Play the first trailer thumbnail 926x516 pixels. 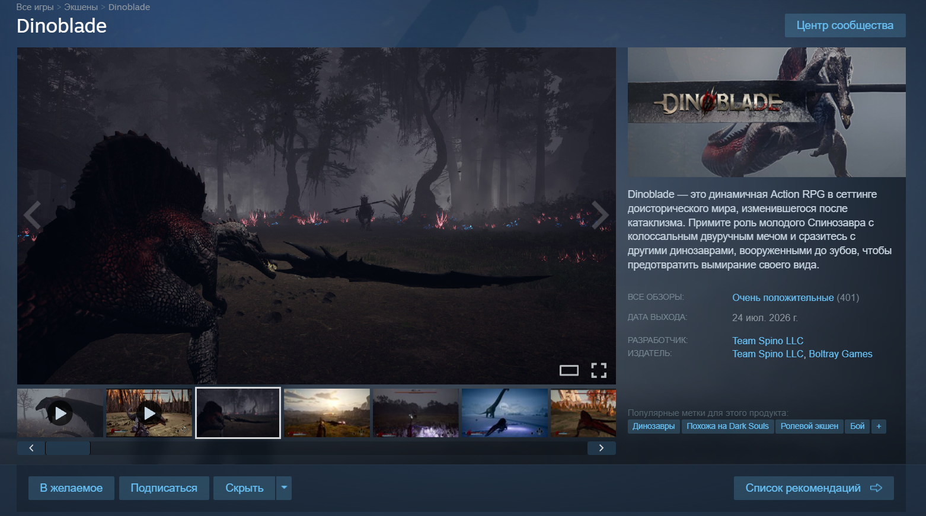coord(60,413)
